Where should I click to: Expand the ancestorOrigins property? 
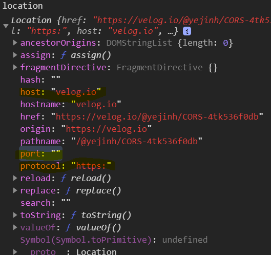15,43
